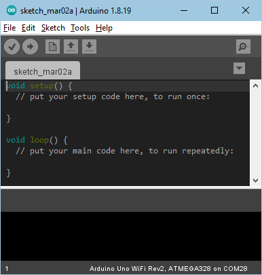This screenshot has width=262, height=275.
Task: Click the 'put your setup code here' comment
Action: pos(113,96)
